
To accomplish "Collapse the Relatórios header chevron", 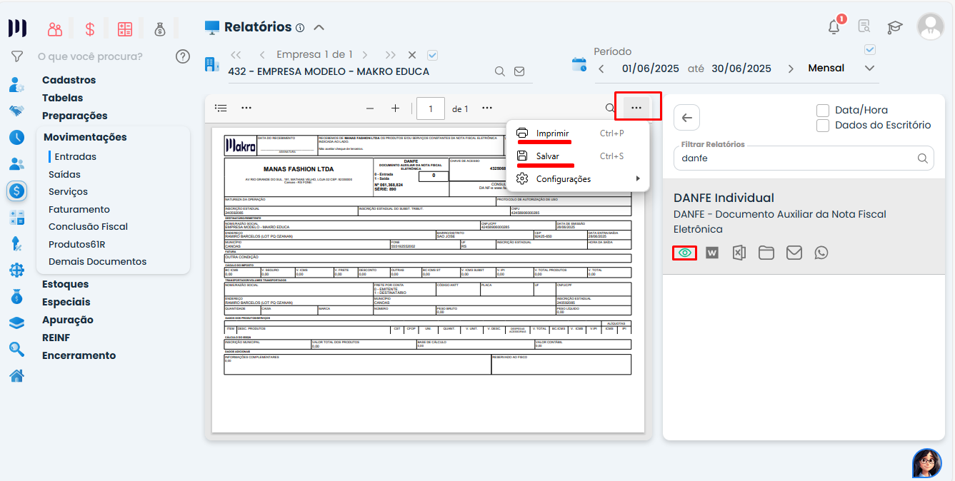I will [x=319, y=28].
